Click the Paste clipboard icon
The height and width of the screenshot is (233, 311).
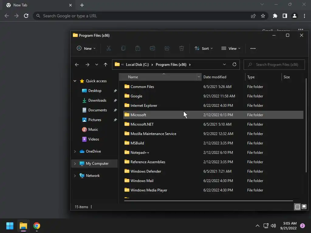point(138,48)
